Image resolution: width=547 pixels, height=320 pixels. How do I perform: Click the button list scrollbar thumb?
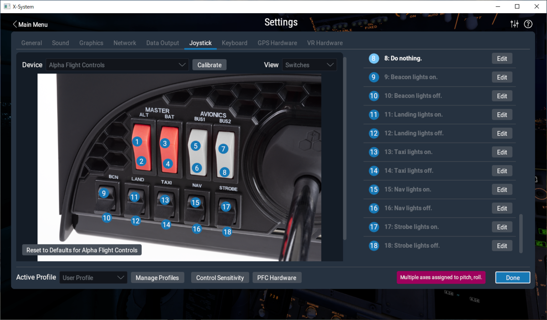[x=521, y=233]
